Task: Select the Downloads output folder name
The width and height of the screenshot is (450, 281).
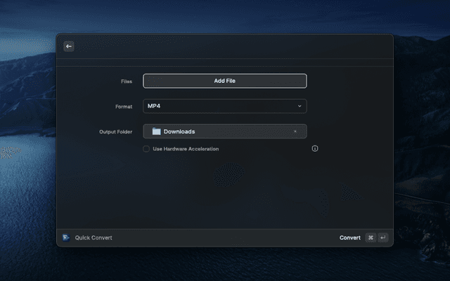Action: [x=179, y=131]
